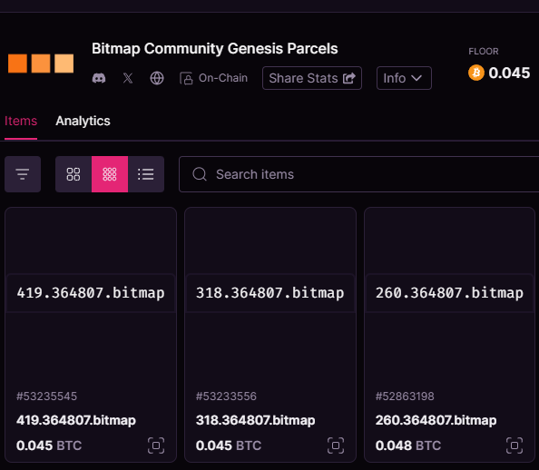This screenshot has width=539, height=470.
Task: Select the small grid view
Action: click(x=110, y=174)
